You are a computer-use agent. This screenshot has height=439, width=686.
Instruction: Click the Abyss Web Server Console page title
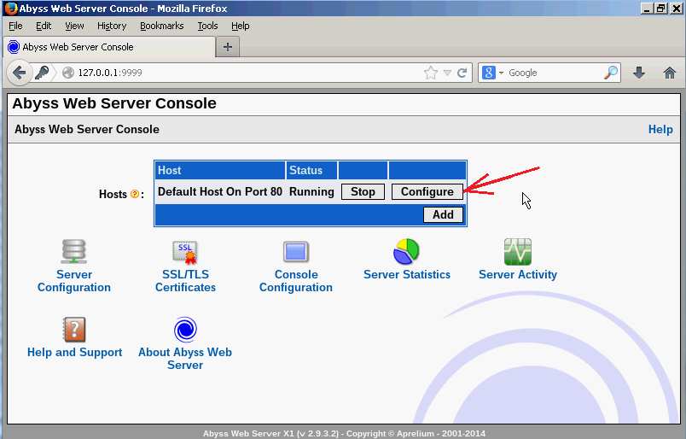pyautogui.click(x=114, y=103)
